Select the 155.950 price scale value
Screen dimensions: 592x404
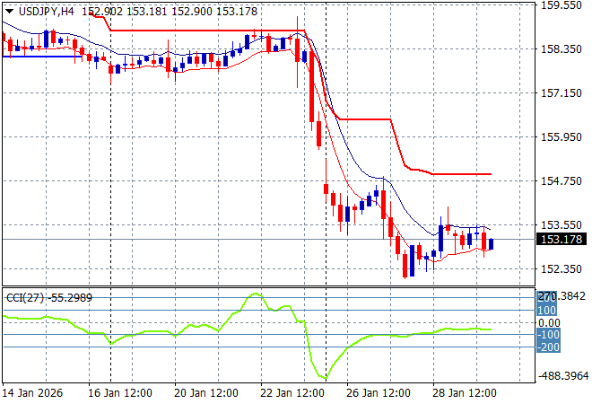click(x=562, y=136)
